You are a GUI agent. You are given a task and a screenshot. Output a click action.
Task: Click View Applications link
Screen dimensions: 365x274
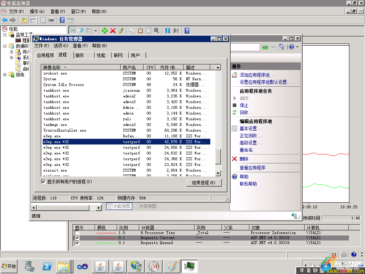(253, 168)
